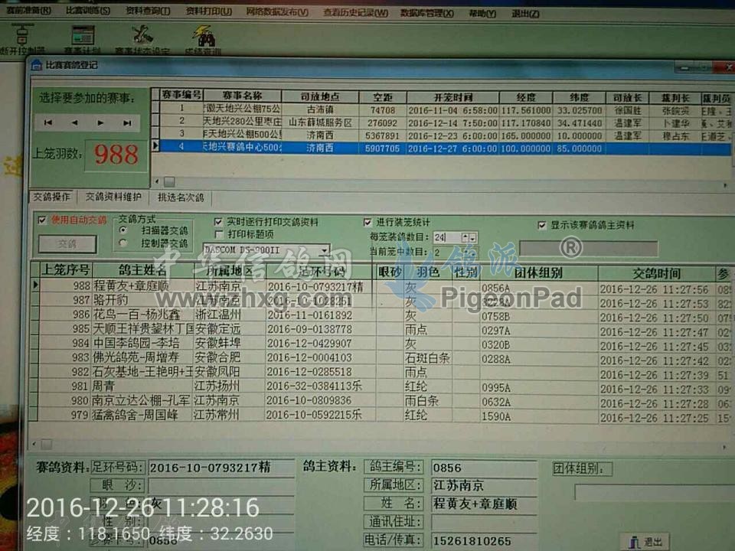This screenshot has width=735, height=551.
Task: Toggle 使用自动交鸽 checkbox
Action: tap(42, 220)
